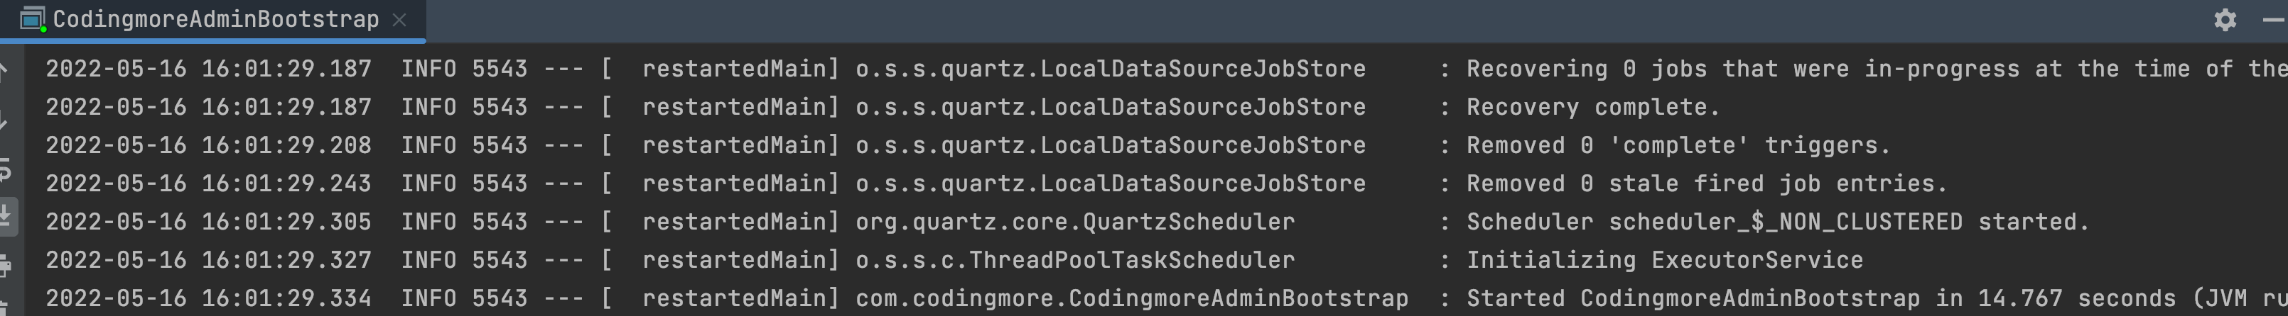Click the com.codingmore.CodingmoreAdminBootstrap logger name
This screenshot has width=2288, height=316.
click(1130, 298)
